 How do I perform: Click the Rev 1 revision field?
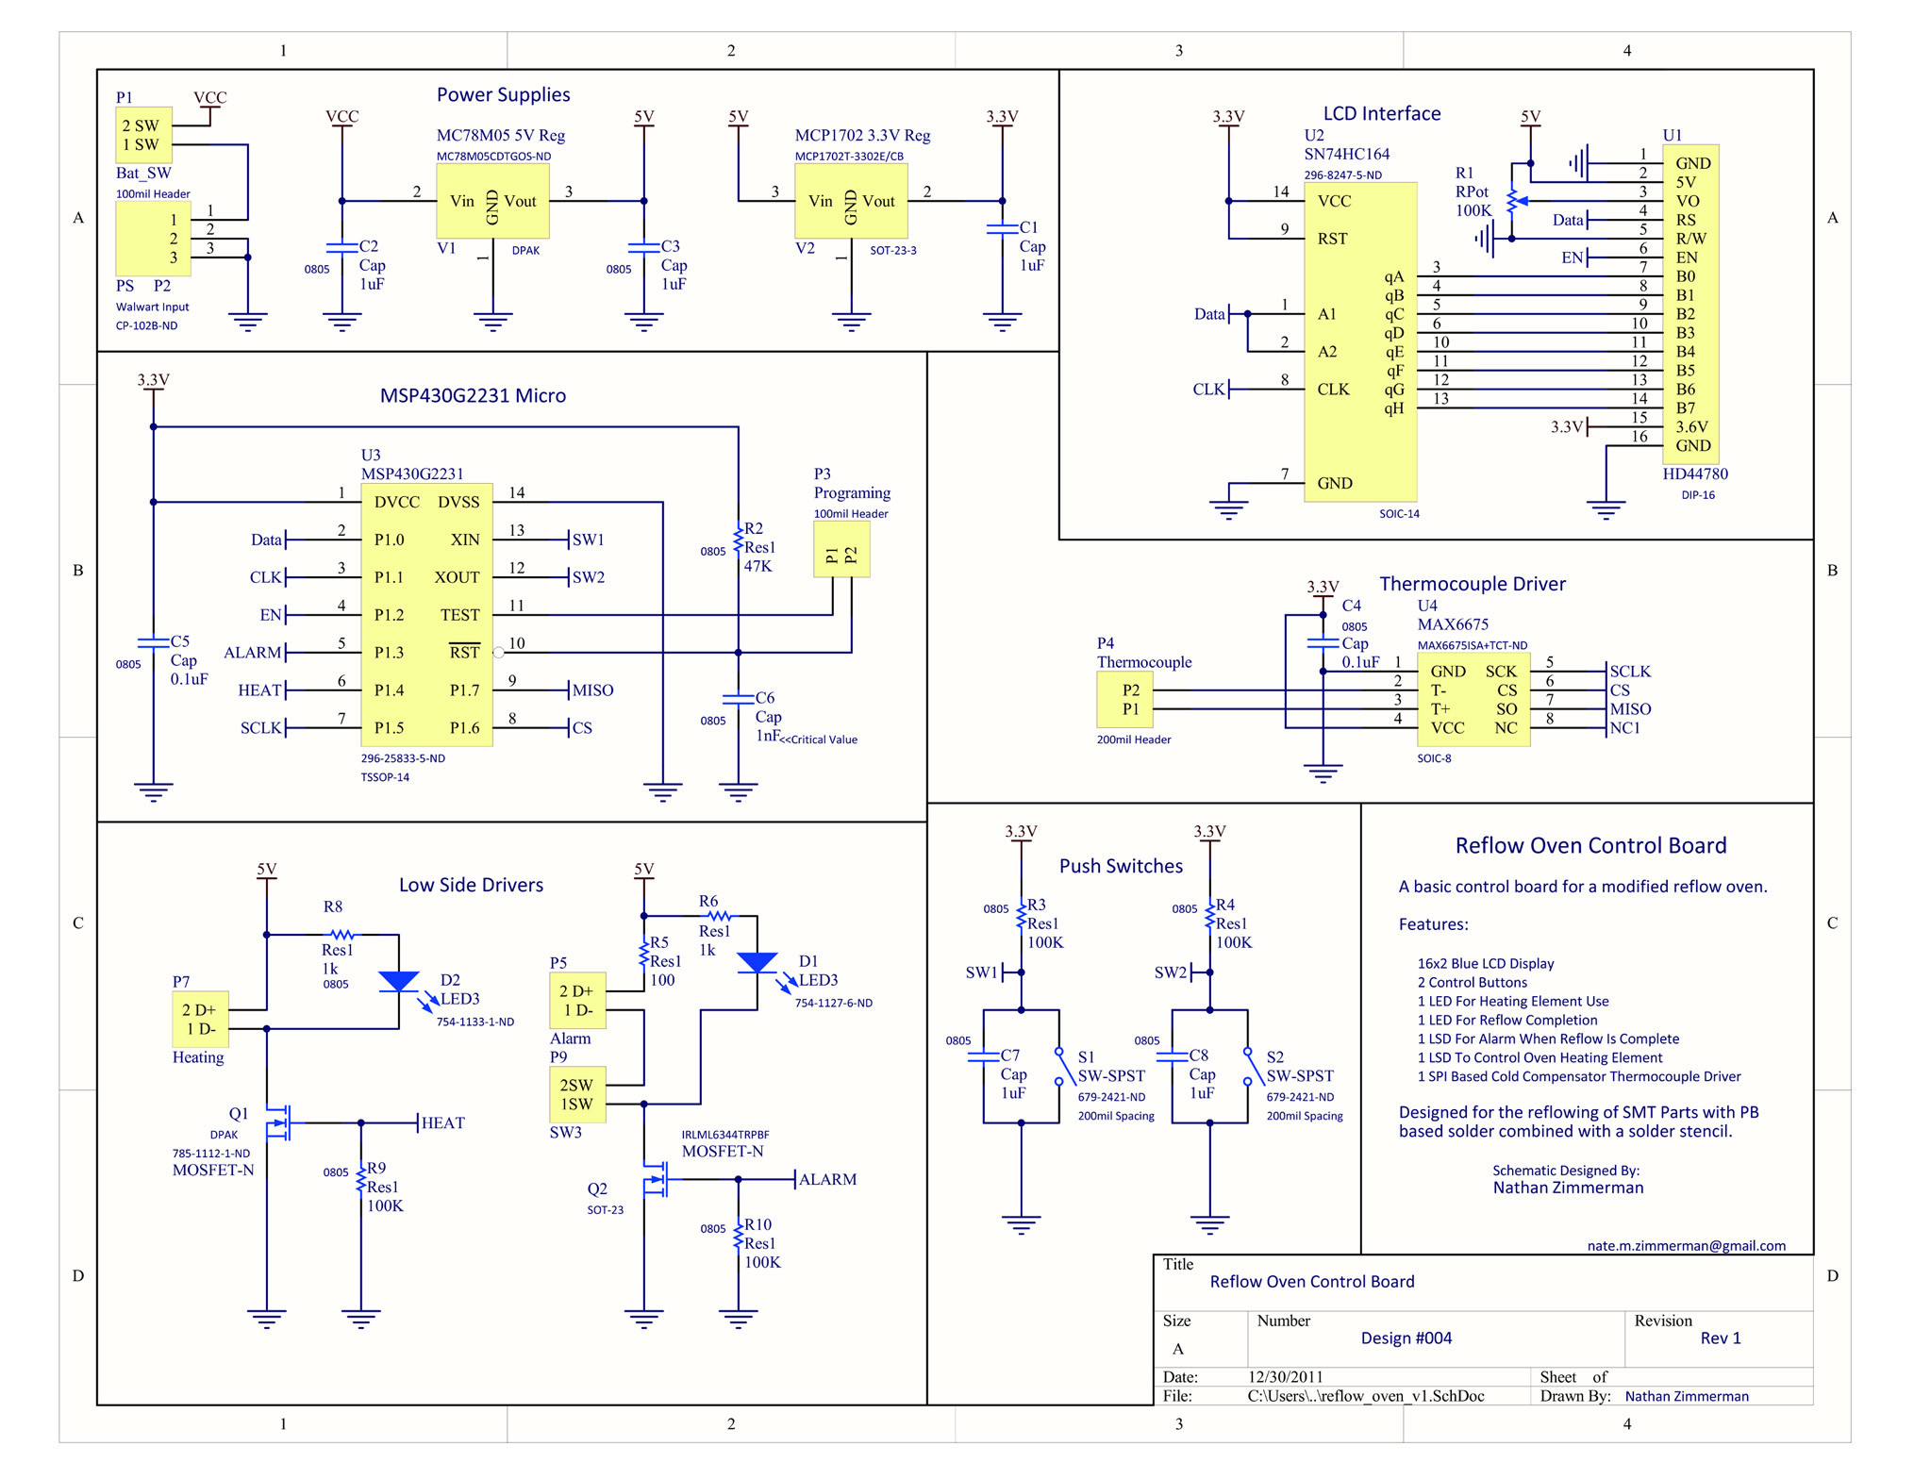pyautogui.click(x=1720, y=1338)
